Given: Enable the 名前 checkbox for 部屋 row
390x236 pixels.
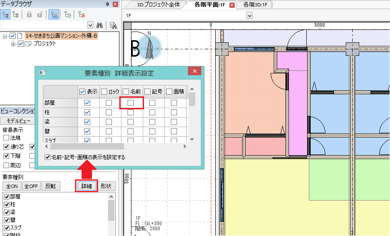Looking at the screenshot, I should (x=131, y=103).
